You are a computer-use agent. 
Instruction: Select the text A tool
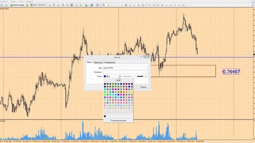pyautogui.click(x=134, y=5)
